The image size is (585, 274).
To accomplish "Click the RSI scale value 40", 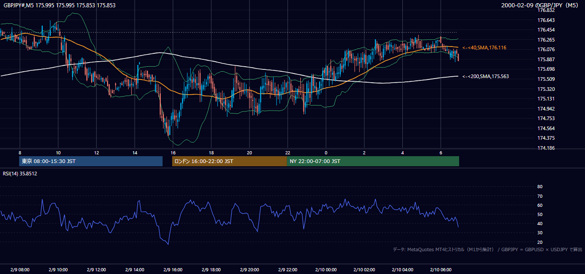I will 540,223.
